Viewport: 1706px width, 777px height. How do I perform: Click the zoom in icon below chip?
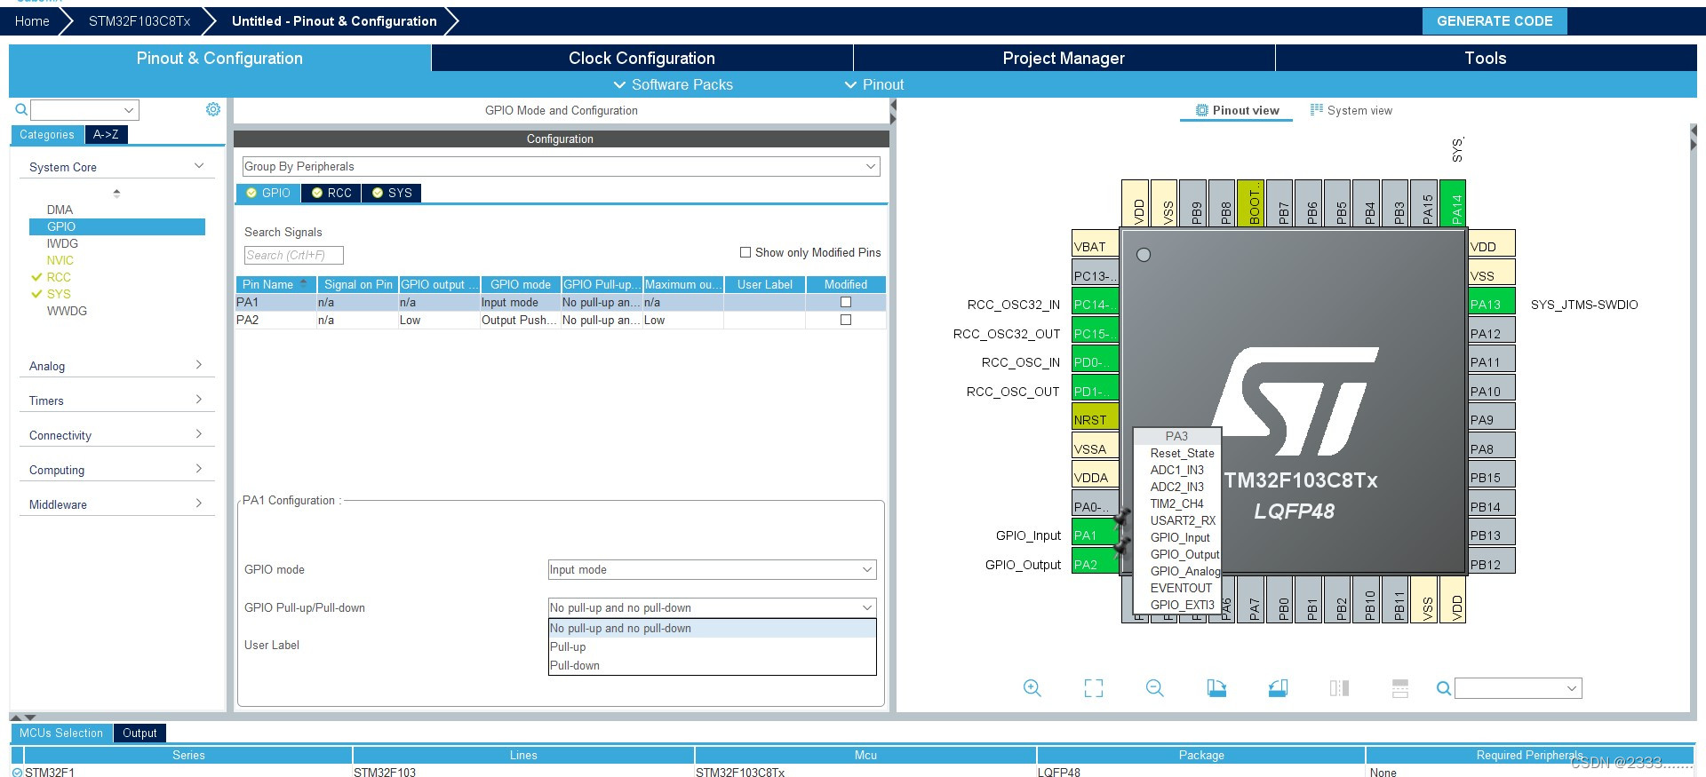1032,688
